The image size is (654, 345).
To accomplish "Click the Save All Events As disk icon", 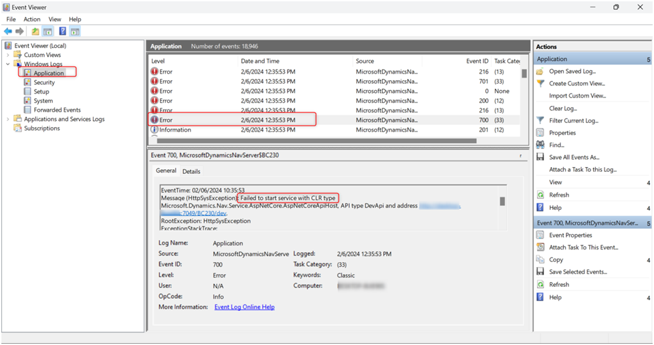I will 540,157.
